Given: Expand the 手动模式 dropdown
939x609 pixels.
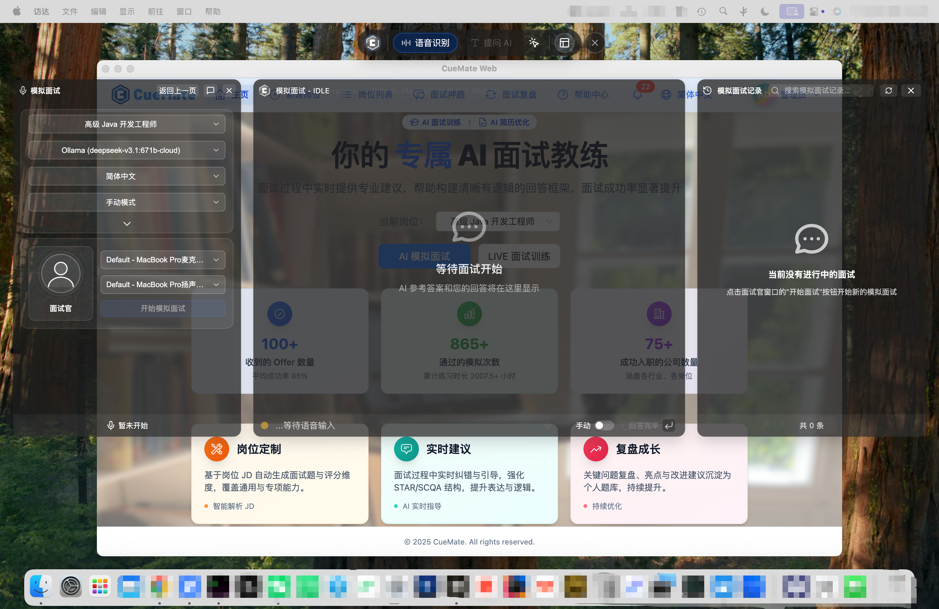Looking at the screenshot, I should pyautogui.click(x=127, y=202).
